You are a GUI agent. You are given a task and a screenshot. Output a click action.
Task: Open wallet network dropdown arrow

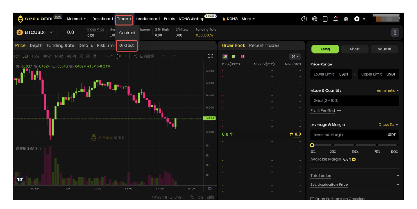tap(364, 19)
